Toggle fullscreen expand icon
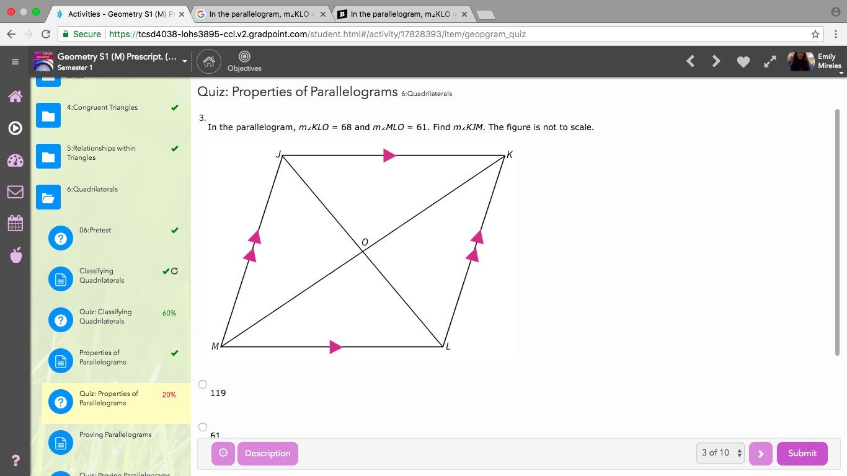Screen dimensions: 847x476 (x=769, y=61)
